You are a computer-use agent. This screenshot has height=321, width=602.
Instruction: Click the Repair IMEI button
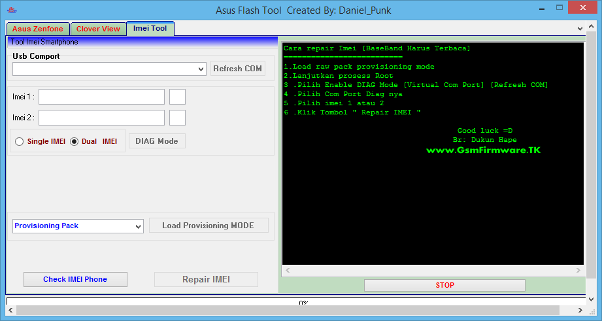(x=206, y=280)
